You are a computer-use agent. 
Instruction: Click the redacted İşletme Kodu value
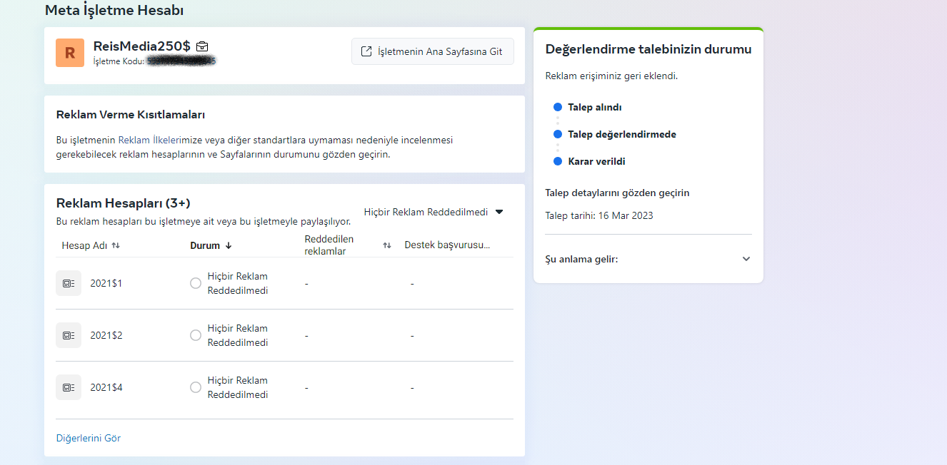pos(181,61)
